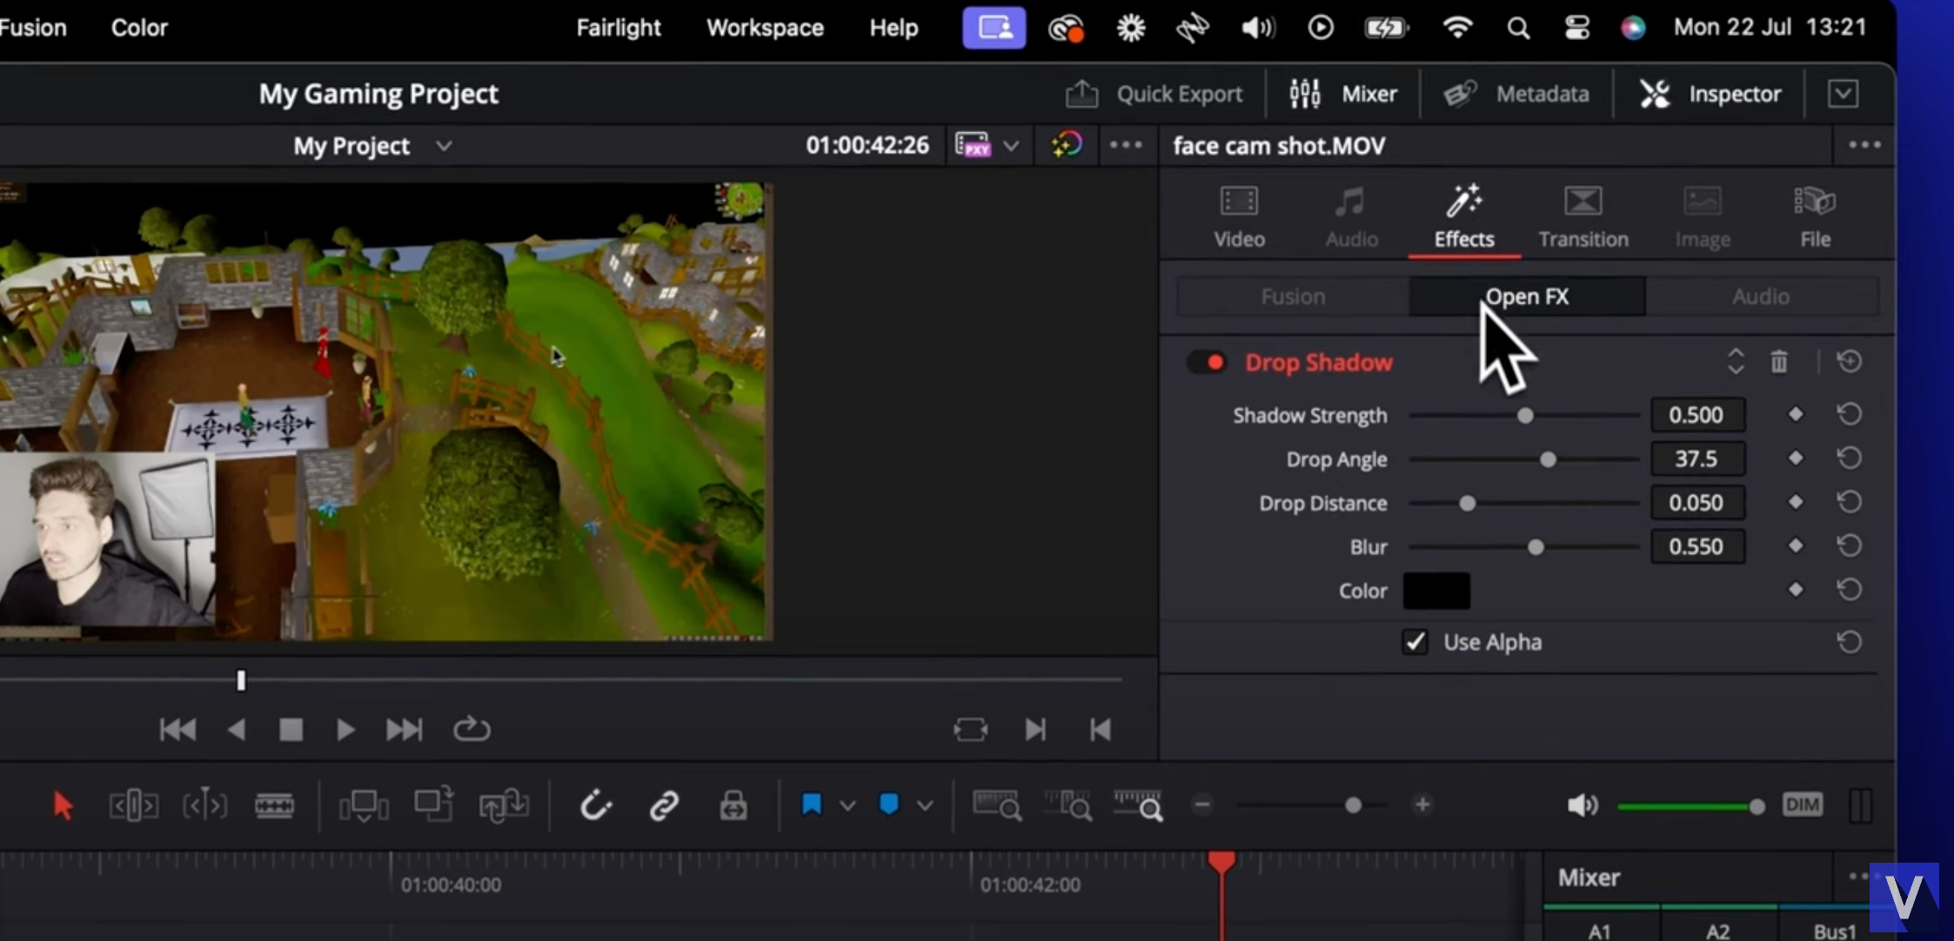1954x941 pixels.
Task: Click the Full Extent Zoom icon
Action: click(x=997, y=805)
